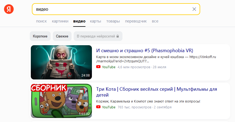235x122 pixels.
Task: Open the Три Кота Сборник thumbnail
Action: [61, 101]
